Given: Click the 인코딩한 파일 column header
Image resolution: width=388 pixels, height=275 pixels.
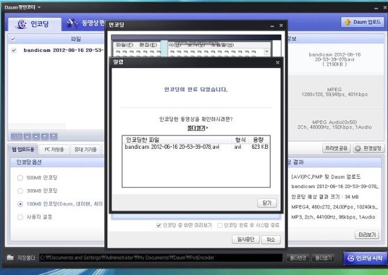Looking at the screenshot, I should pyautogui.click(x=177, y=140).
